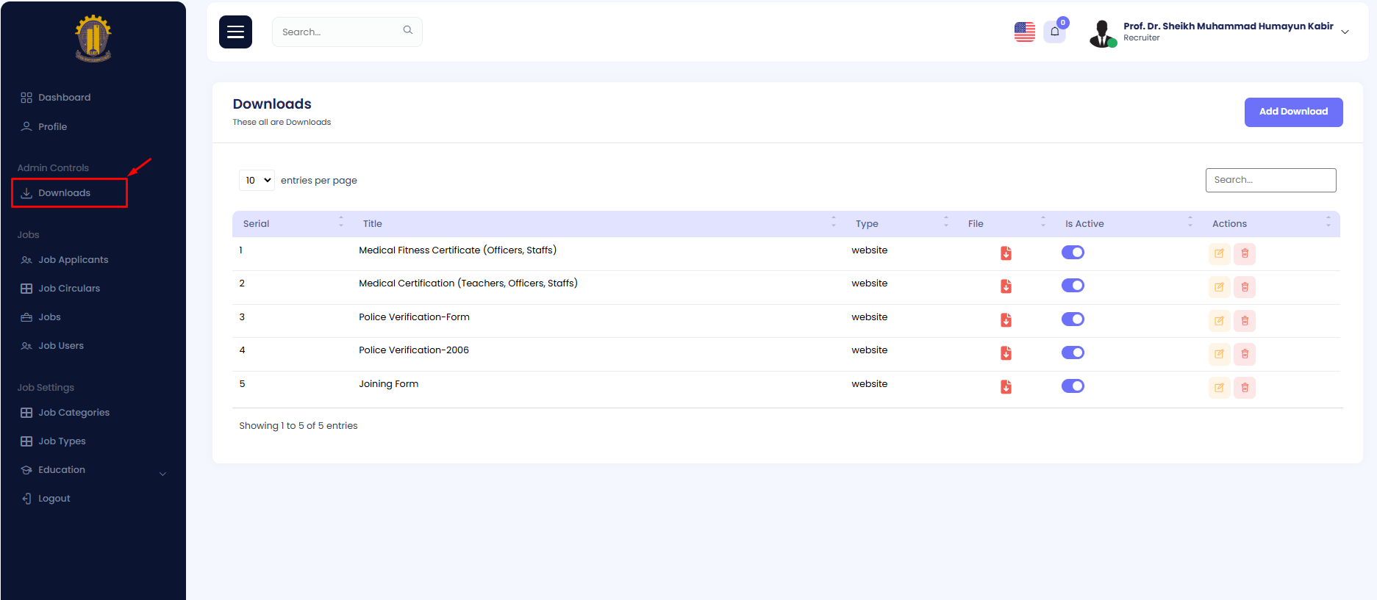Viewport: 1377px width, 600px height.
Task: Delete the Police Verification-2006 entry
Action: tap(1245, 354)
